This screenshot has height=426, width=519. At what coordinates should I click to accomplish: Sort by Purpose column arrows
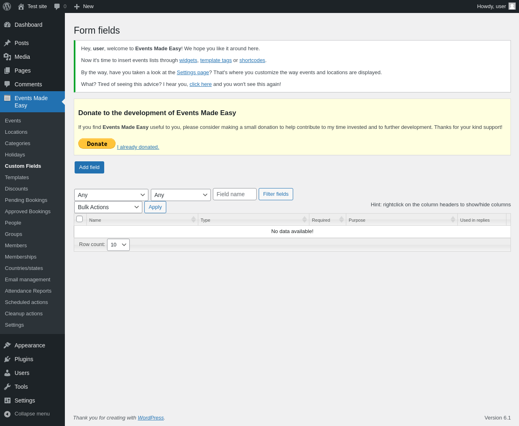[453, 219]
